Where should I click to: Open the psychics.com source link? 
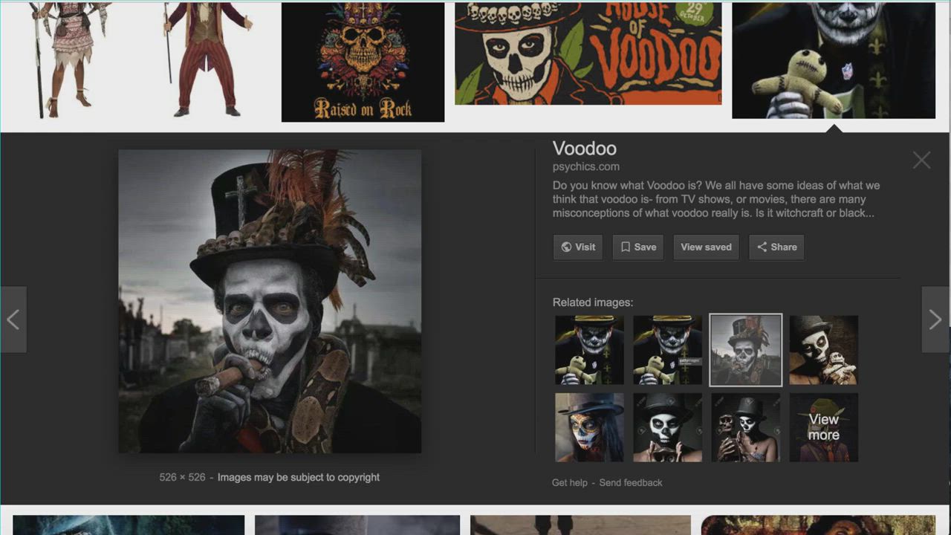click(x=585, y=167)
